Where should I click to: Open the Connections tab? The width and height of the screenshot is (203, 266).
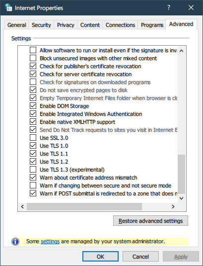tap(120, 25)
